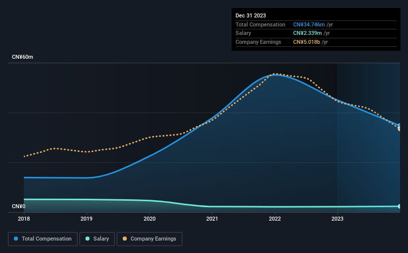408x253 pixels.
Task: Toggle the Total Compensation legend button
Action: 43,239
